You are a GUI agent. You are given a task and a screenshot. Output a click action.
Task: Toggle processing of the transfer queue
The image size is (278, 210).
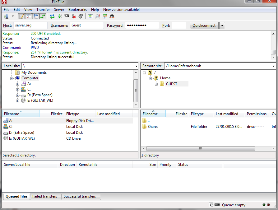pos(59,16)
